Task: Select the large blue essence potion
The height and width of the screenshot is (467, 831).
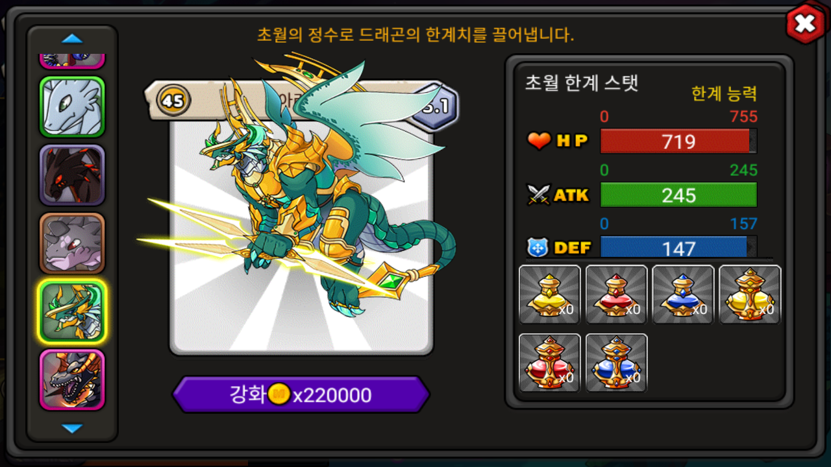Action: 616,363
